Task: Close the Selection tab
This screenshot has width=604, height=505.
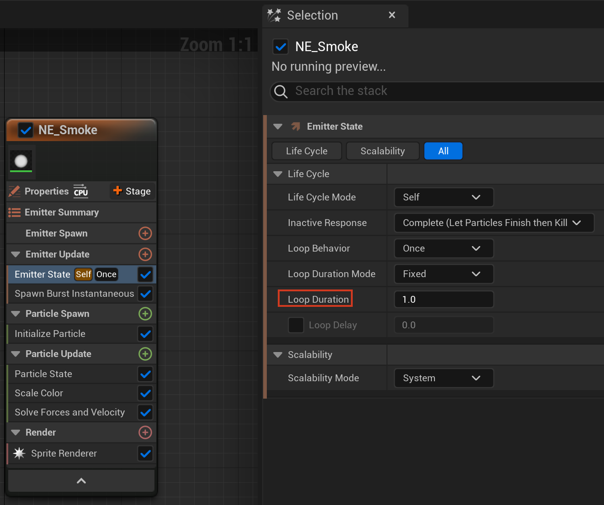Action: click(x=392, y=15)
